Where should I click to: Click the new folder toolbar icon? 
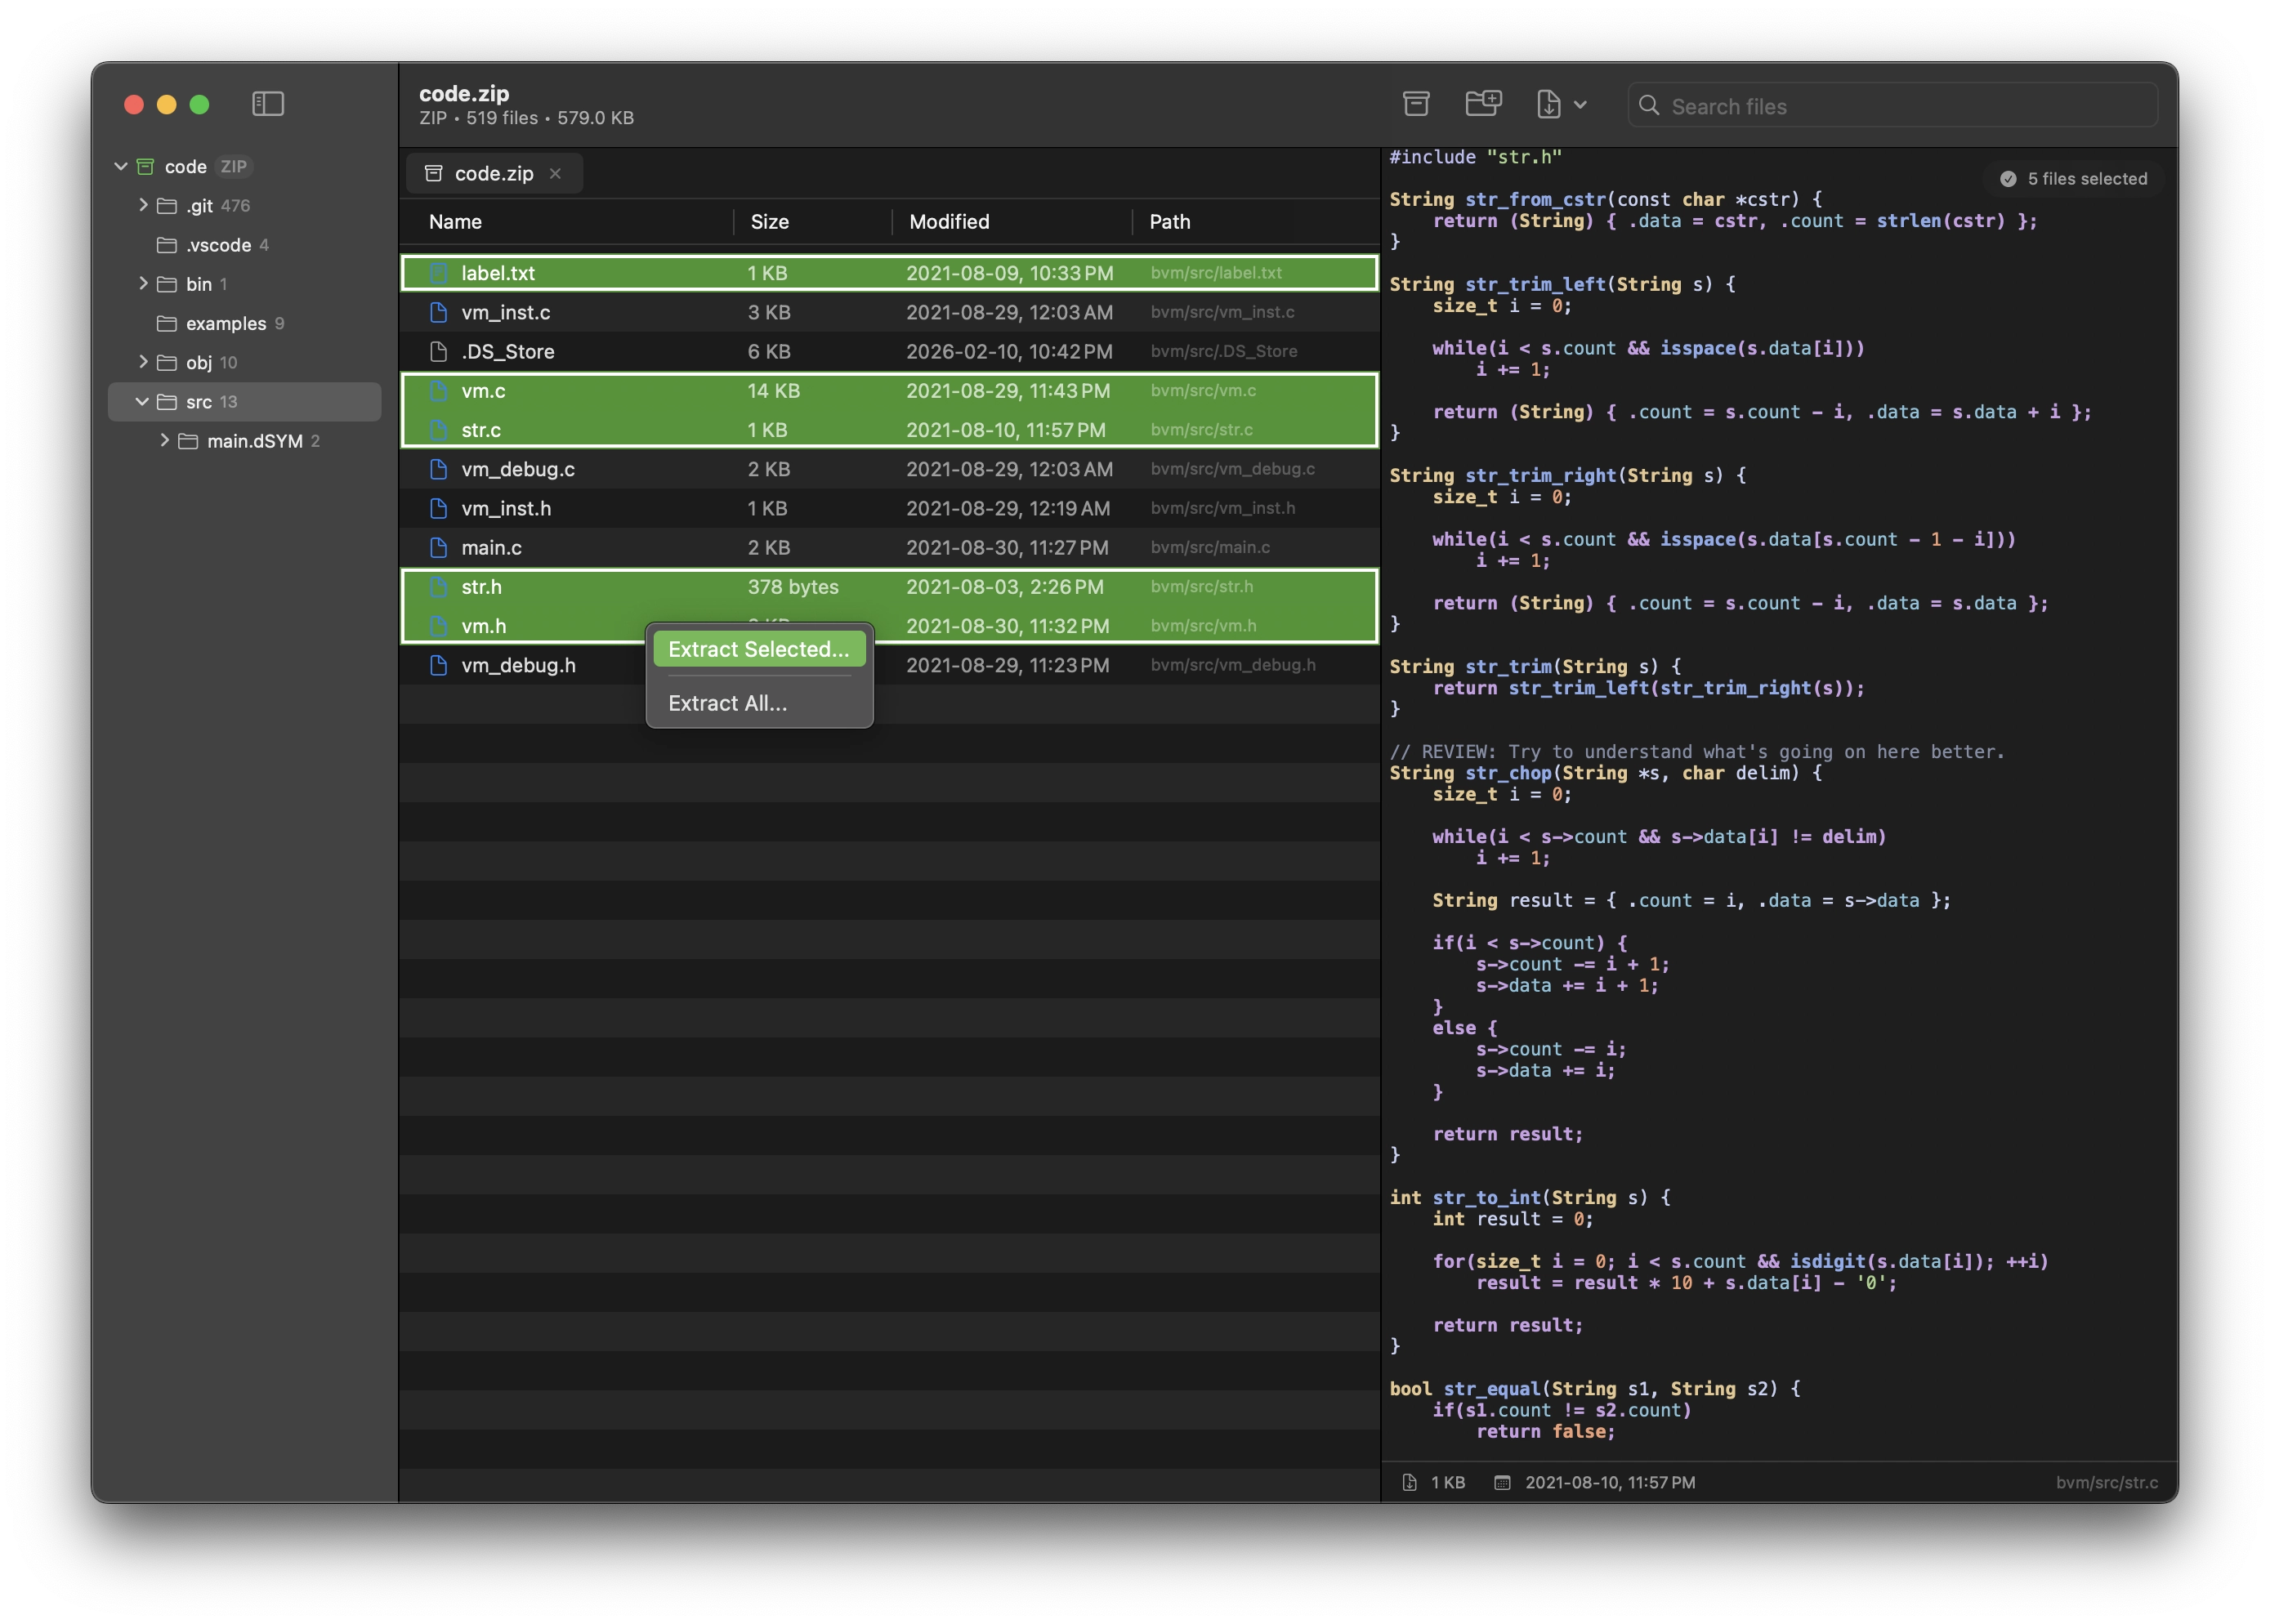coord(1483,103)
